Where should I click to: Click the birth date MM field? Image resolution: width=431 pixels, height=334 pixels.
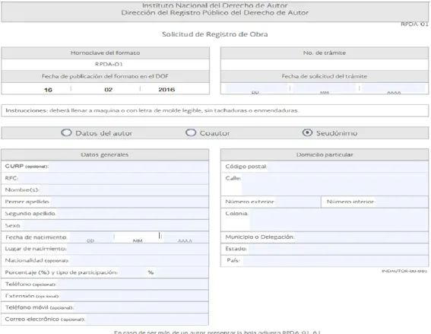pyautogui.click(x=138, y=237)
